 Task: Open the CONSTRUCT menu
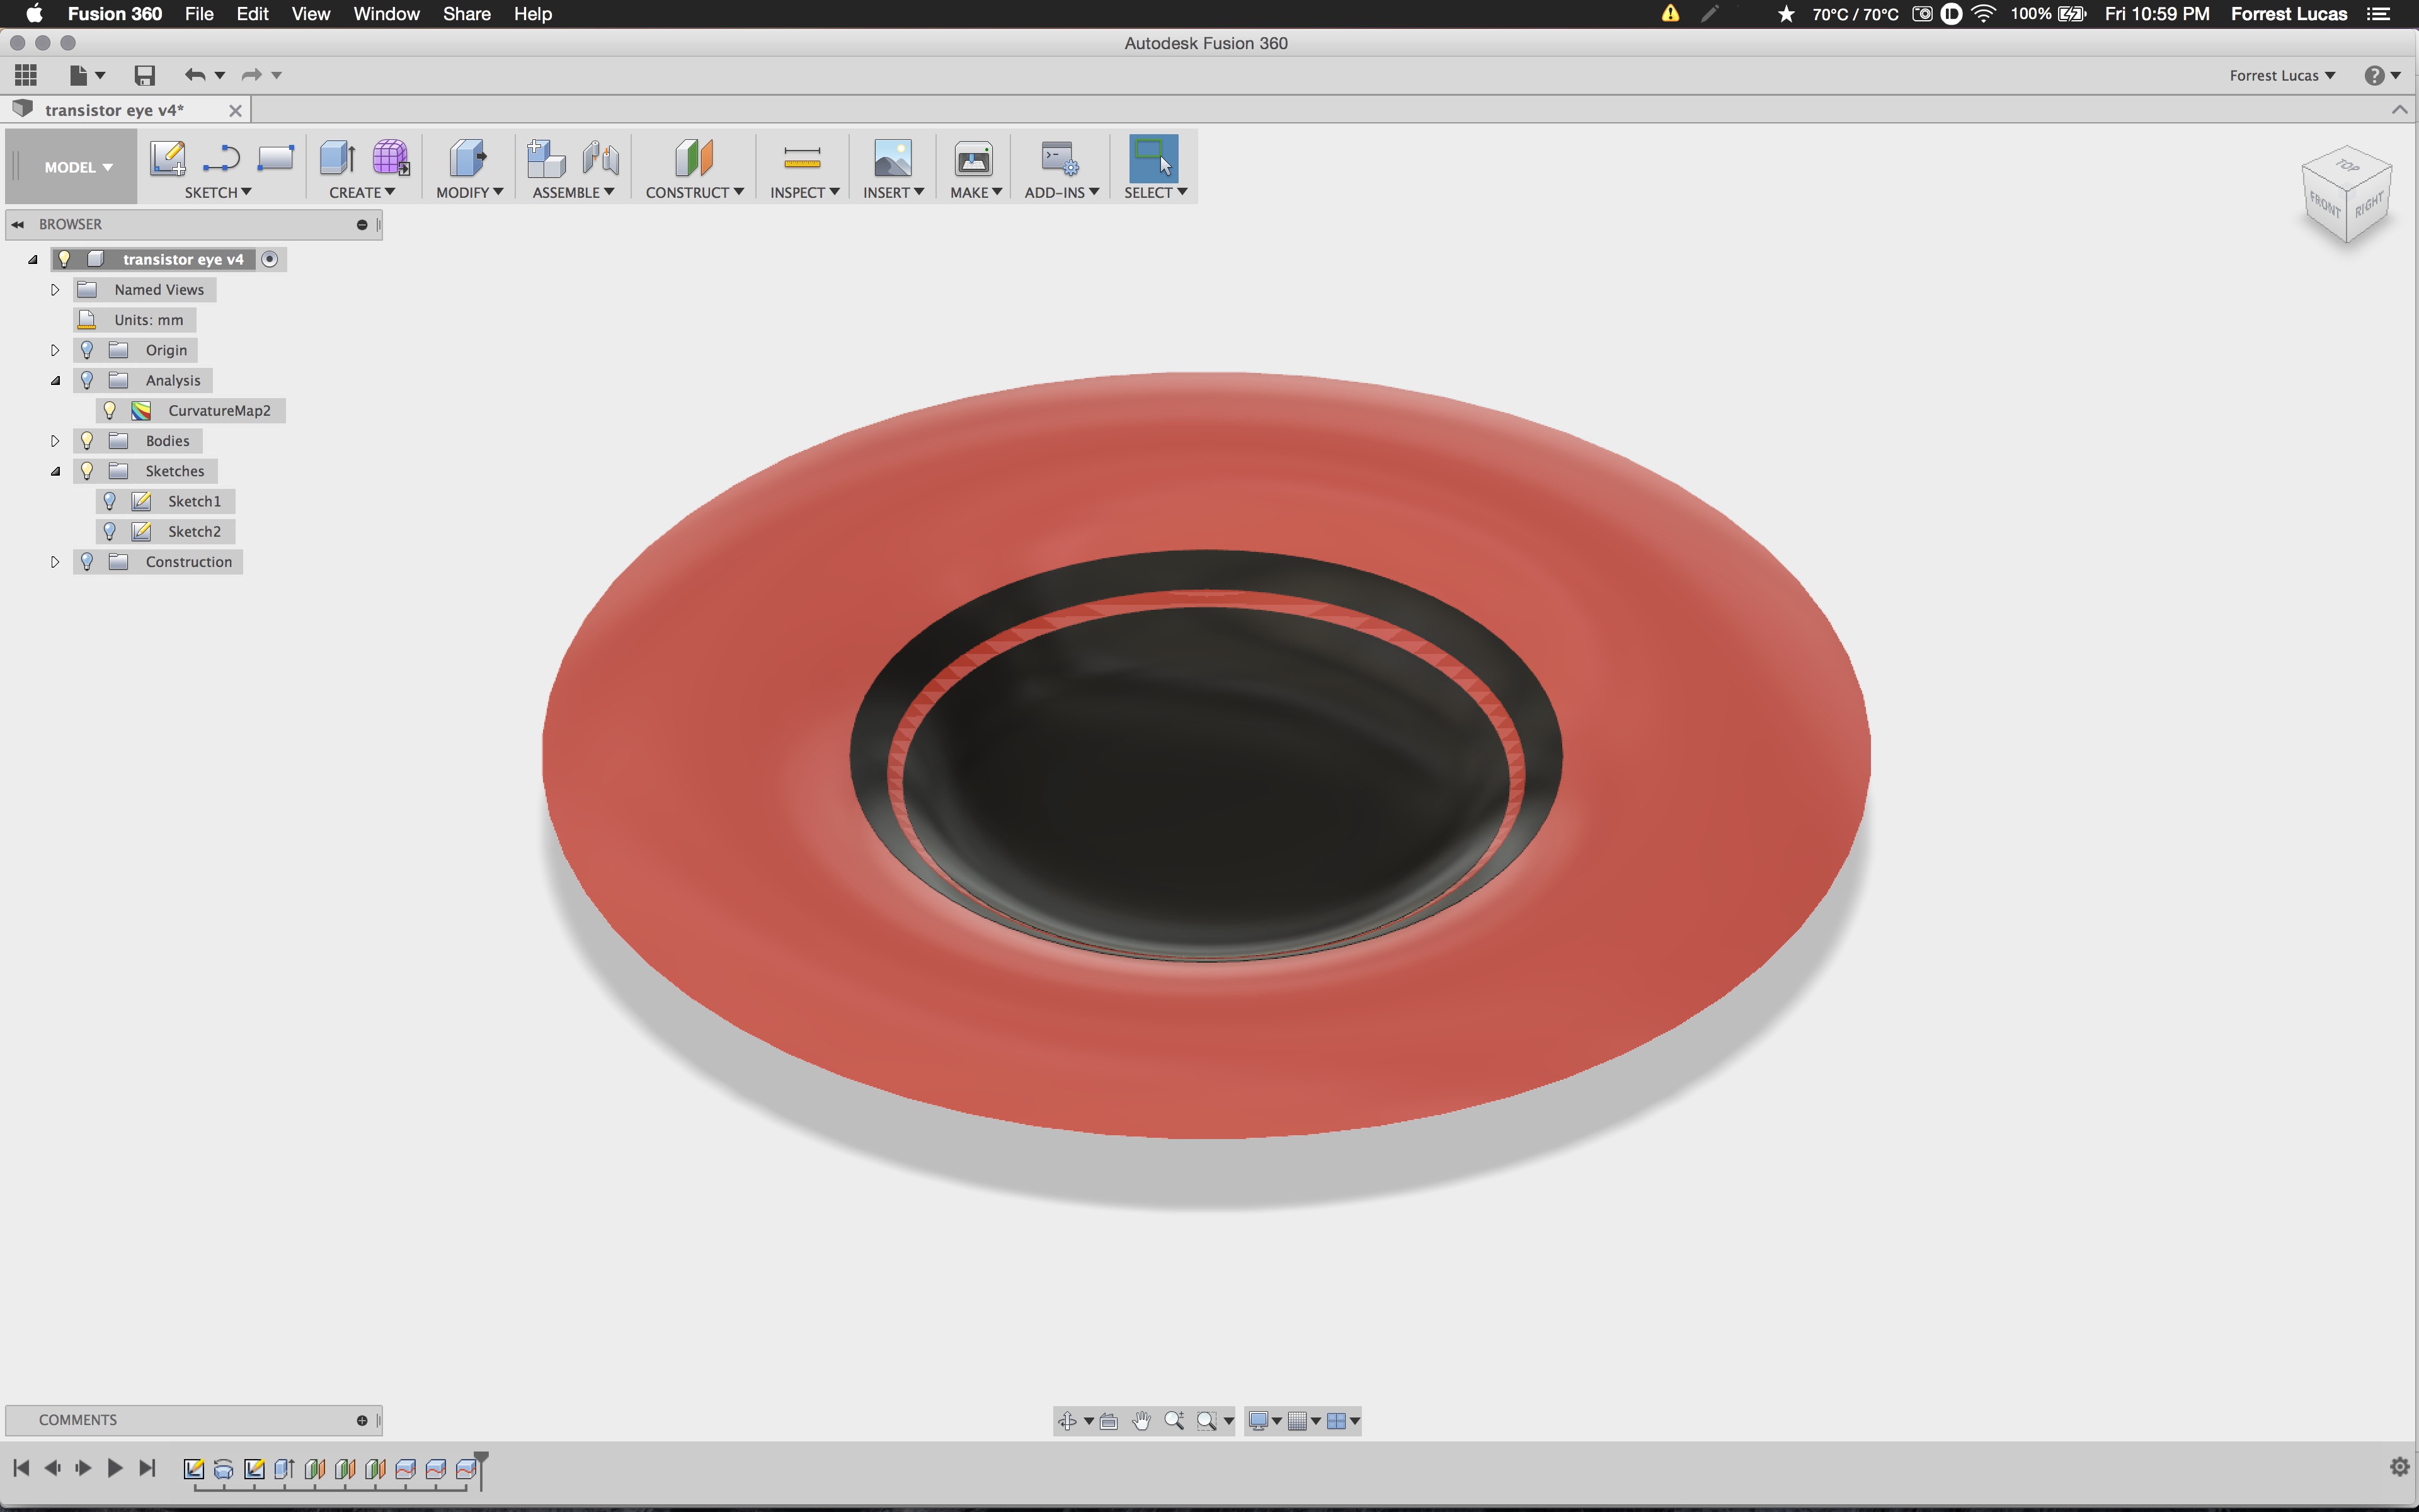[x=695, y=192]
